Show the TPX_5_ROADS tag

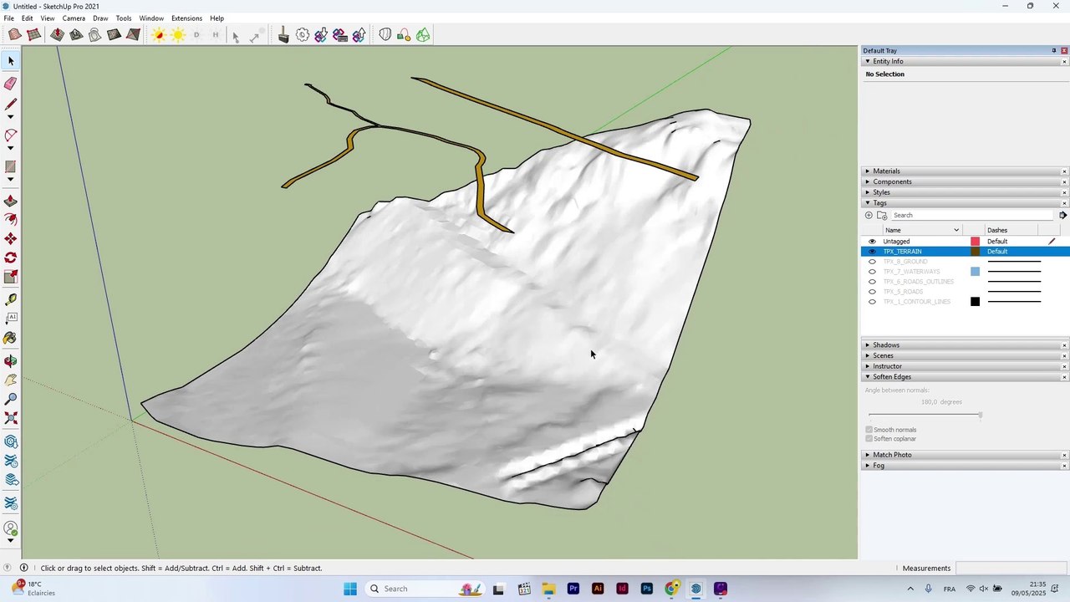pyautogui.click(x=872, y=291)
